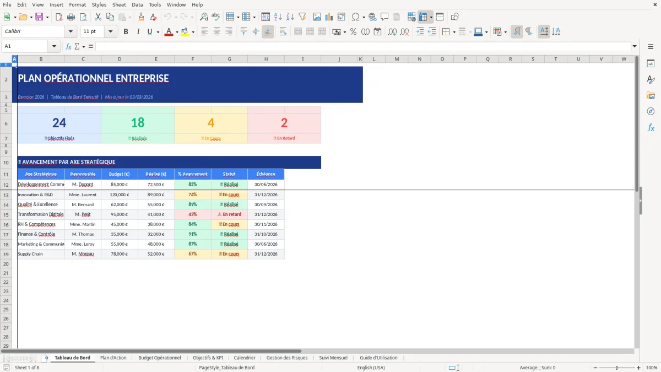661x372 pixels.
Task: Open the Gallery from the sidebar
Action: [651, 95]
